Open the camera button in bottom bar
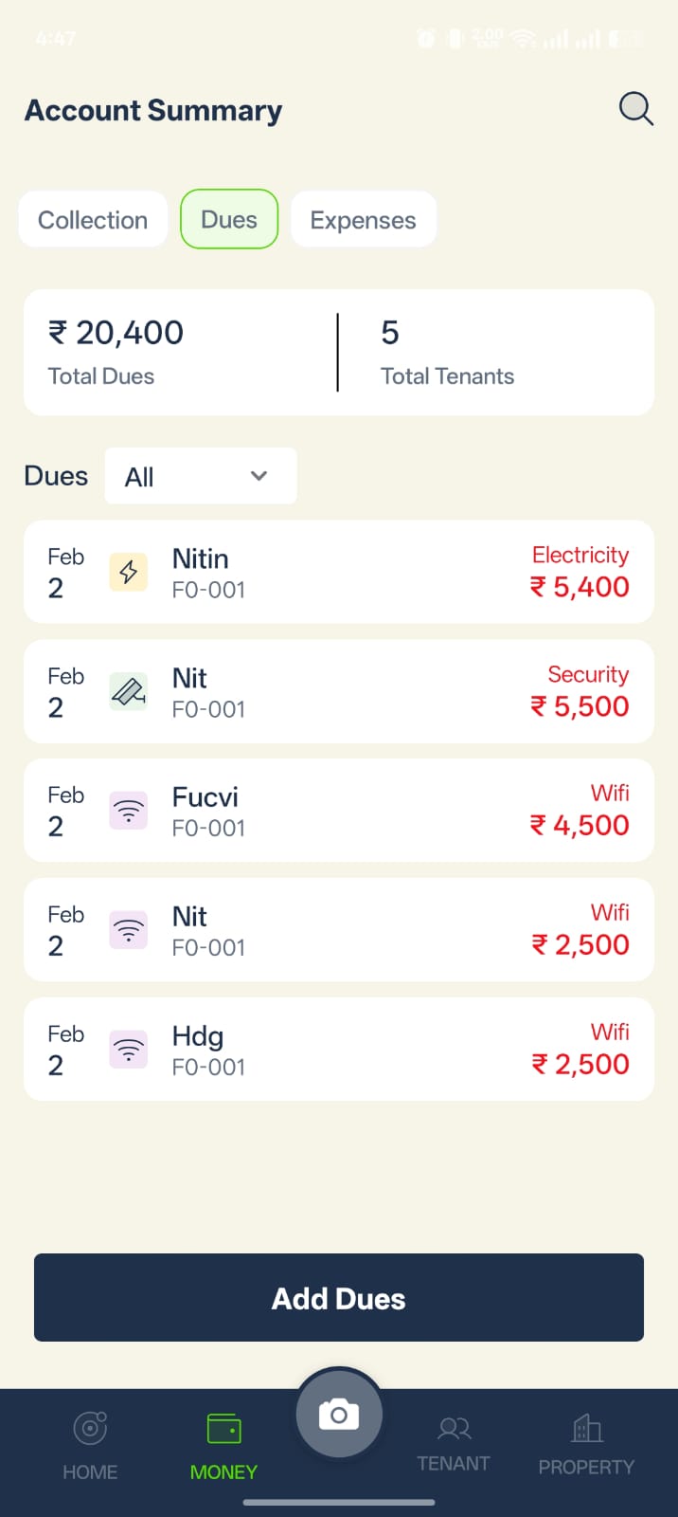 click(x=339, y=1415)
